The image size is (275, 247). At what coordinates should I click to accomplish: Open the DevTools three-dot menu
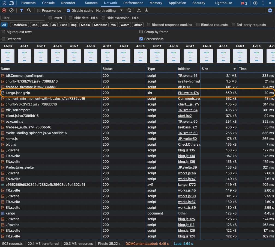(x=263, y=3)
